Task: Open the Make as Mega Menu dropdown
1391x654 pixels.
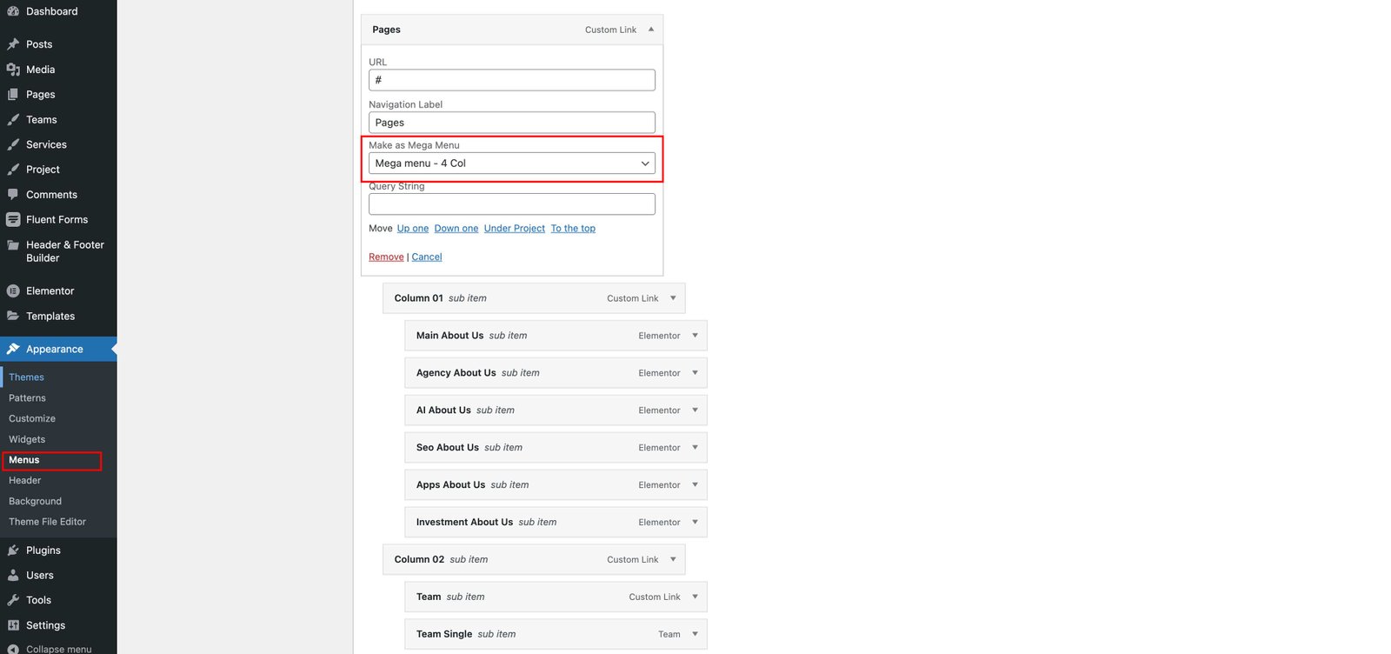Action: point(511,163)
